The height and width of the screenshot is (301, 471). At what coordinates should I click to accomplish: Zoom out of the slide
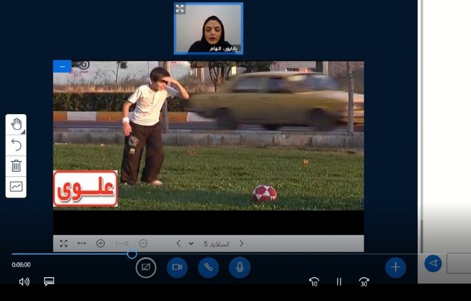pos(143,243)
